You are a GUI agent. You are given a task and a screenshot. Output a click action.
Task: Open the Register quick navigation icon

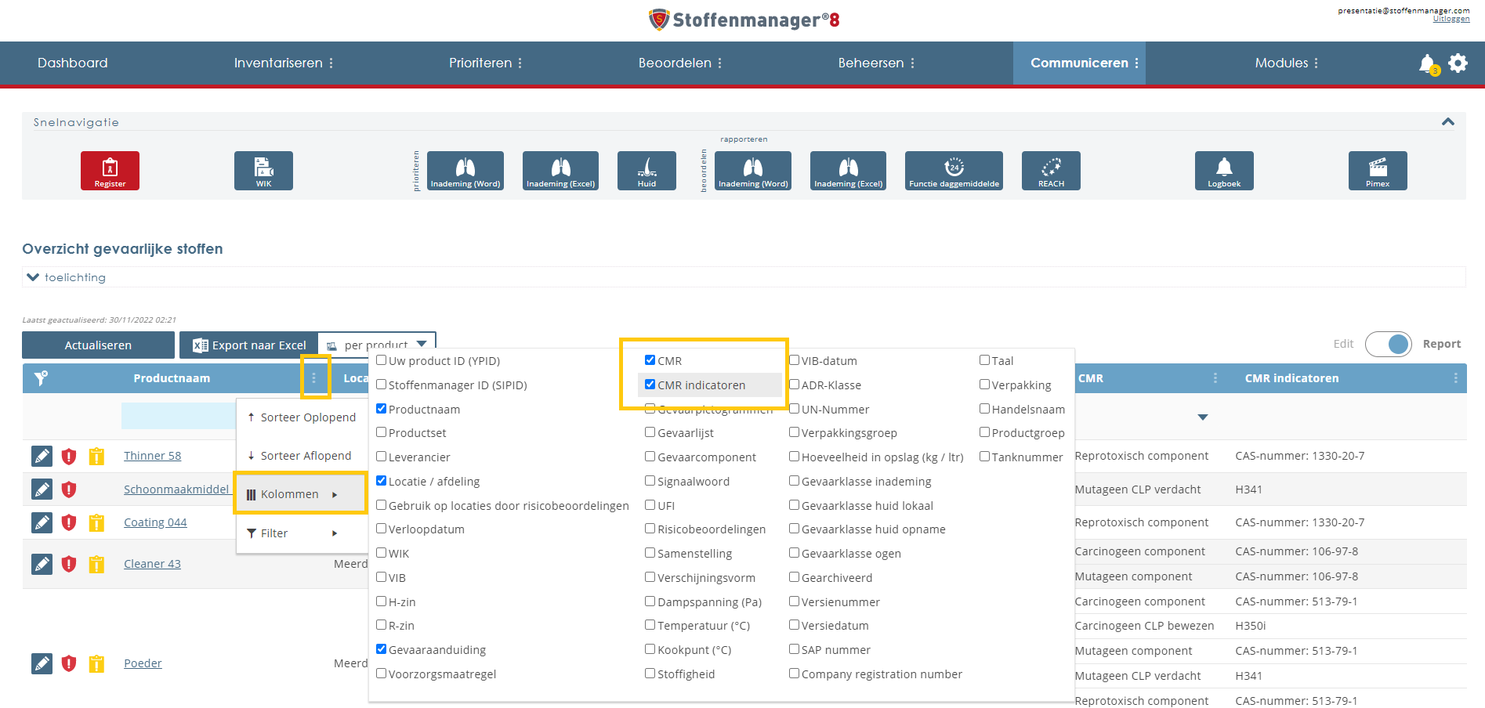109,171
